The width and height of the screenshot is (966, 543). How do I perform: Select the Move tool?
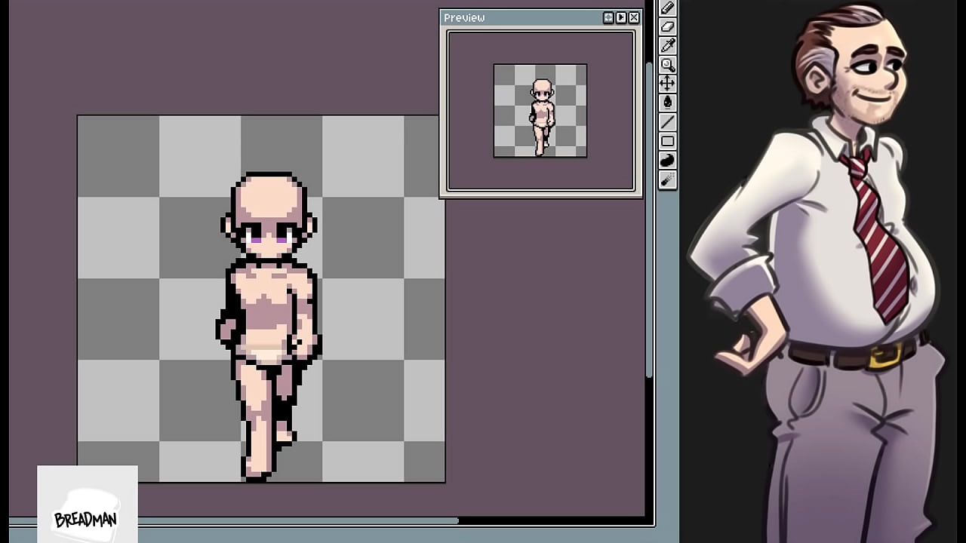pyautogui.click(x=667, y=84)
